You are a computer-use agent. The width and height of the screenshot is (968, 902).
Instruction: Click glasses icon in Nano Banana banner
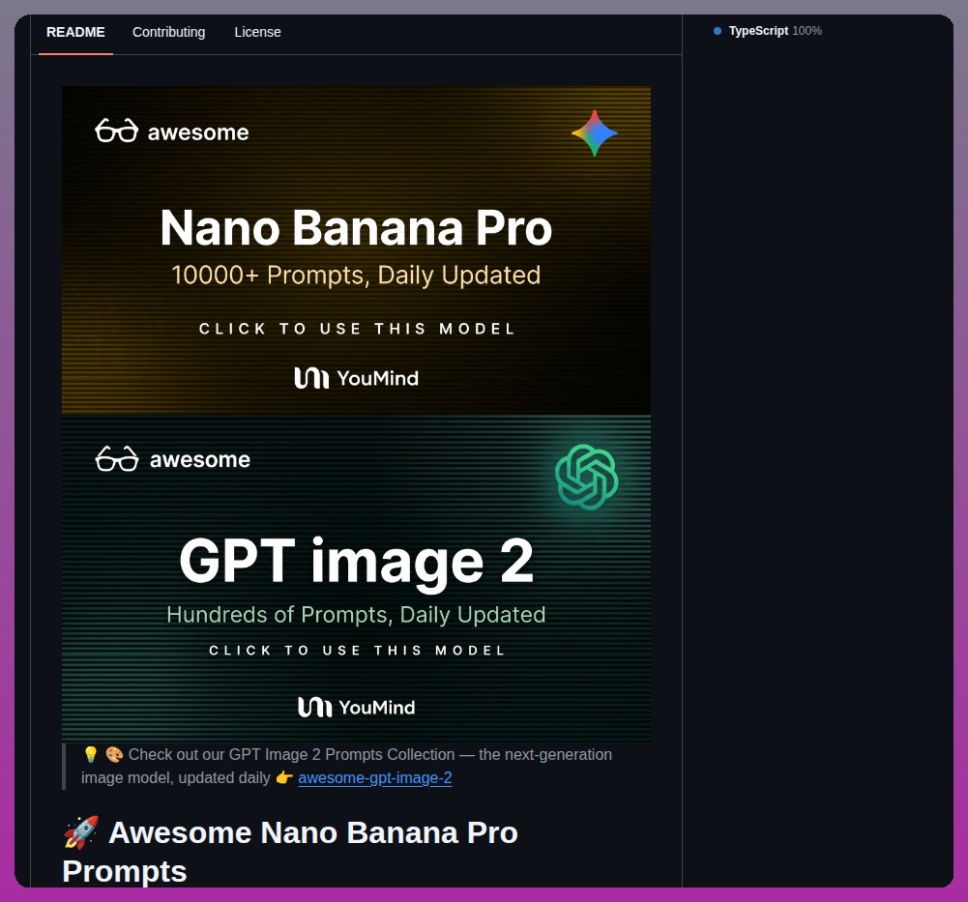click(117, 131)
